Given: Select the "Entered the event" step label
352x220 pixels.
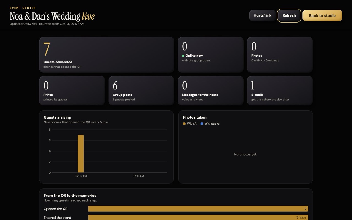Looking at the screenshot, I should 57,218.
